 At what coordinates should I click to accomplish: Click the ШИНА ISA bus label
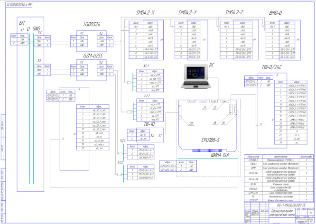tap(220, 155)
